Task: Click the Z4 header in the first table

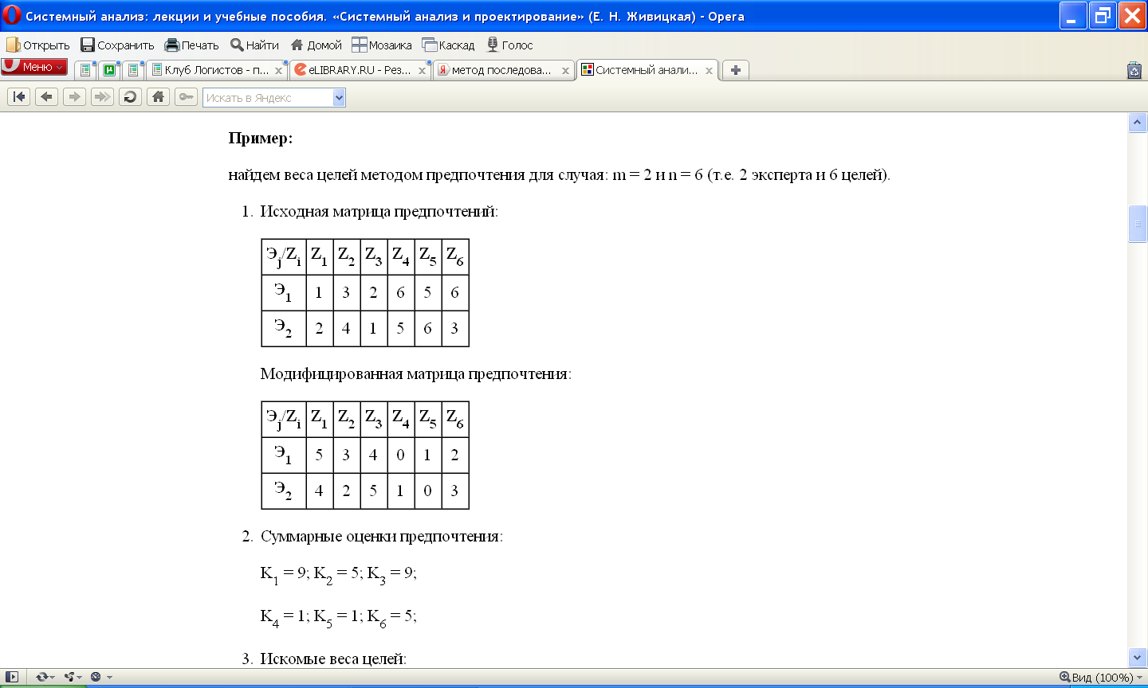Action: (x=400, y=256)
